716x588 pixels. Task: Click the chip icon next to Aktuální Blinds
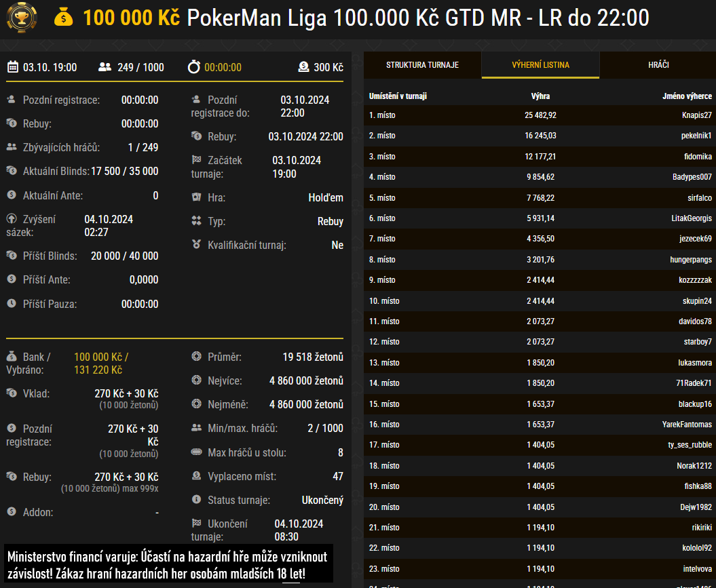(12, 171)
